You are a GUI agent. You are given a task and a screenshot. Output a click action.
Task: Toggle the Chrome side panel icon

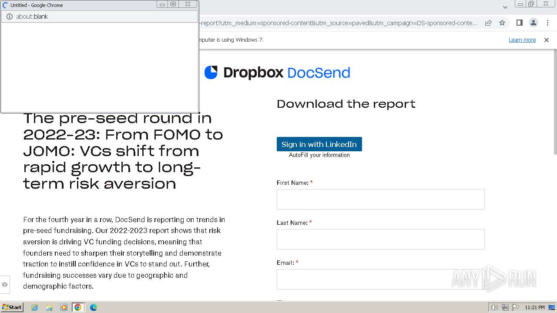[x=519, y=23]
